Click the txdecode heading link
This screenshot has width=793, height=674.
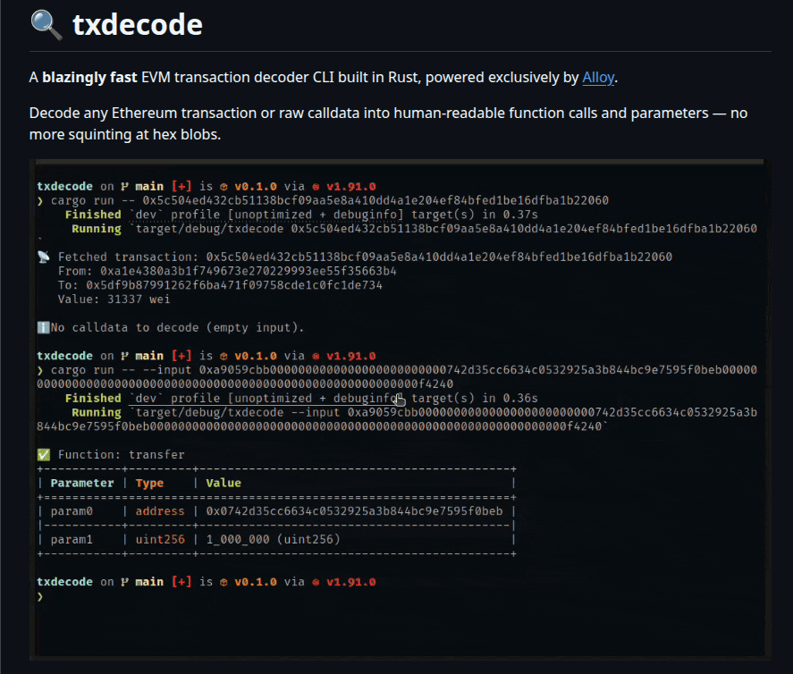[138, 25]
